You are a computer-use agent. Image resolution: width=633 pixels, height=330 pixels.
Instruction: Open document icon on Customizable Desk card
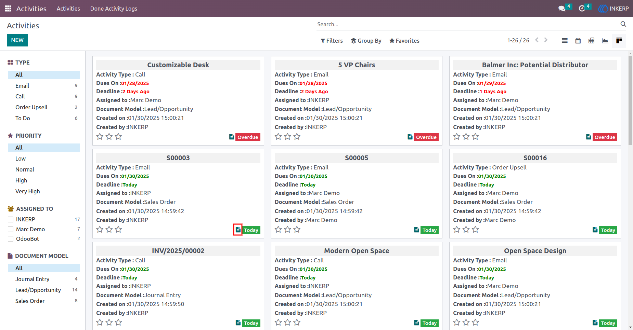tap(232, 137)
